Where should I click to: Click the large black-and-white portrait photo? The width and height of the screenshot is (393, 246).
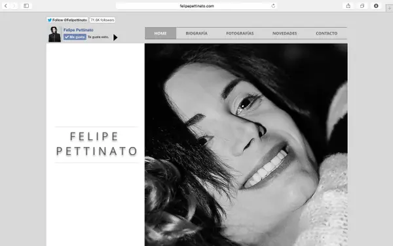tap(246, 144)
